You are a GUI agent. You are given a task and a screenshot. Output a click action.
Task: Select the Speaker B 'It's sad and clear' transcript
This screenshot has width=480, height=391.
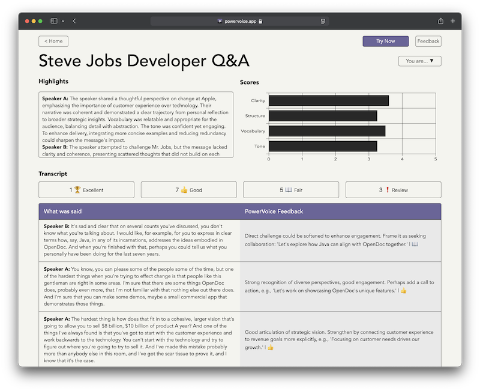139,240
